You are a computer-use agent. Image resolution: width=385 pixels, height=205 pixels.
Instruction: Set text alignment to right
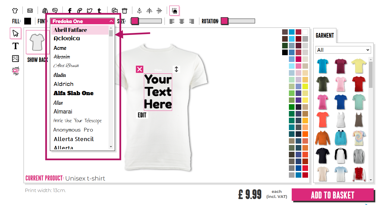(192, 21)
